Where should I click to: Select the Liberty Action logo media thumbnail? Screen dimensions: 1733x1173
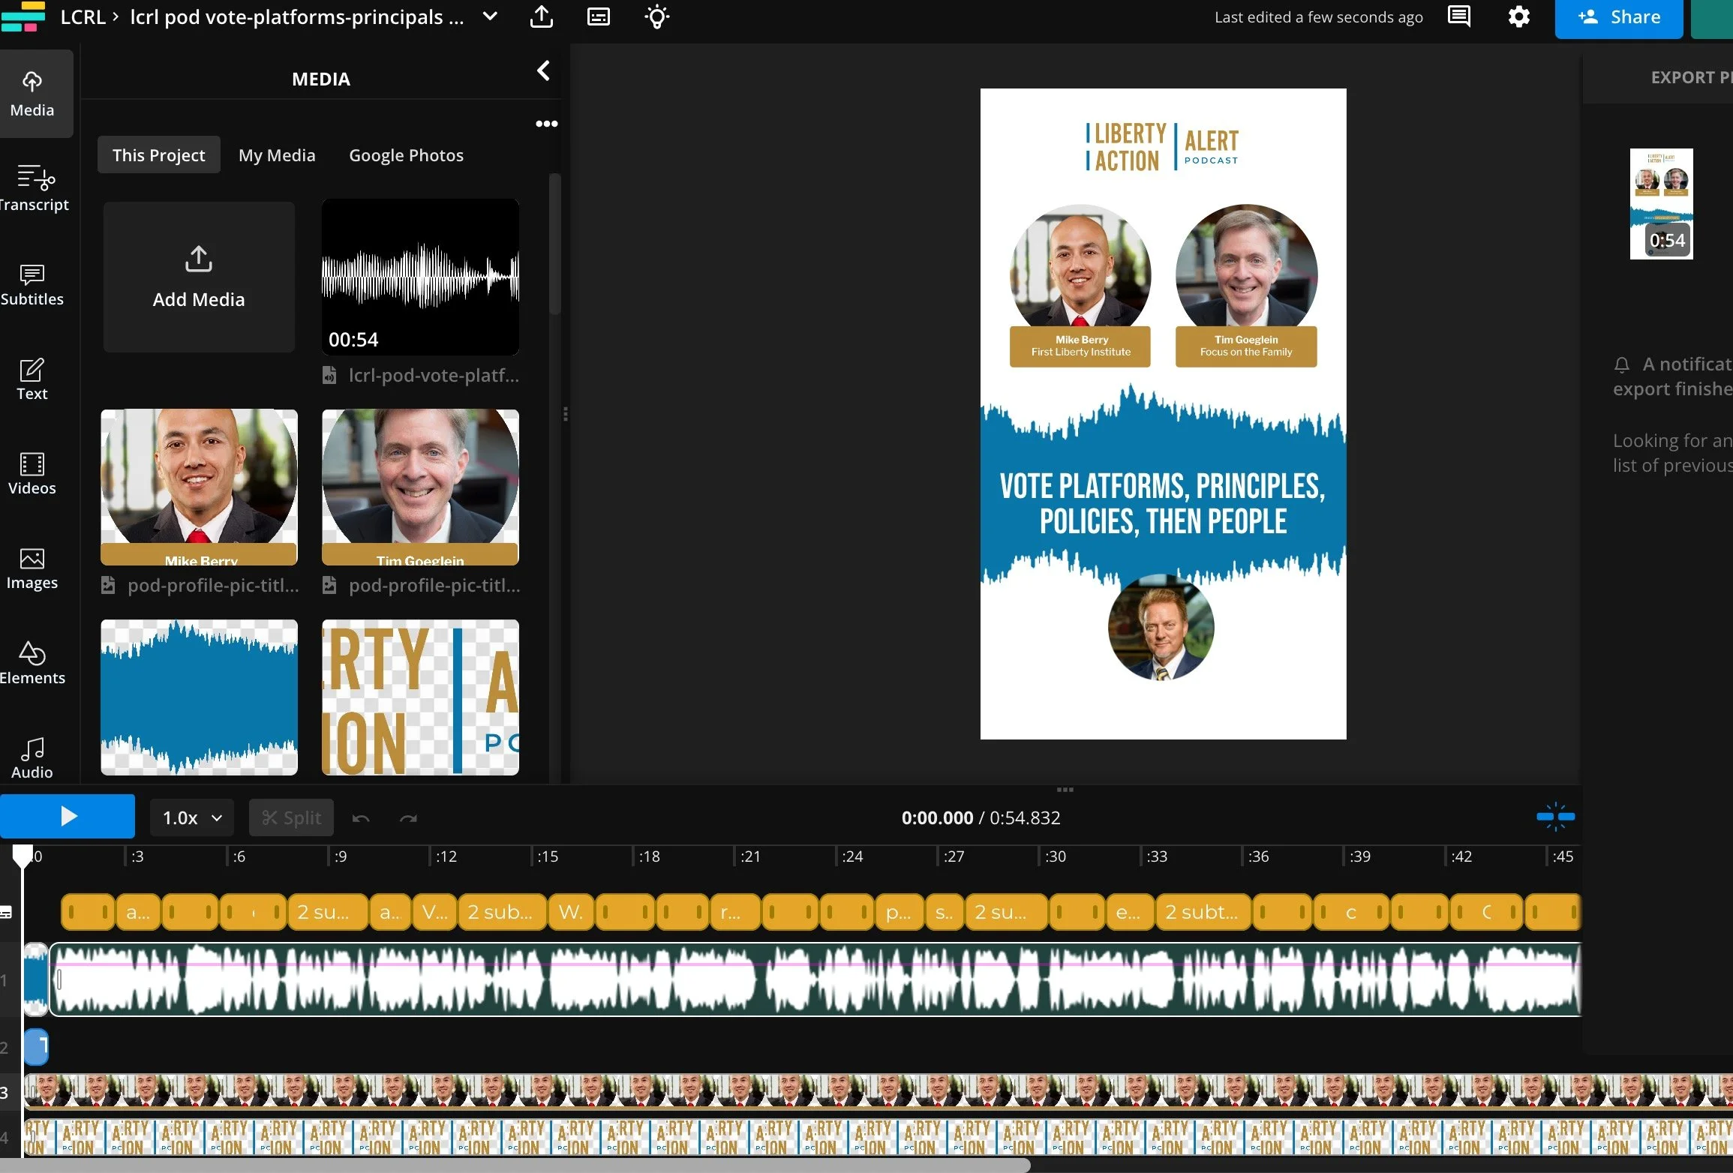tap(420, 697)
